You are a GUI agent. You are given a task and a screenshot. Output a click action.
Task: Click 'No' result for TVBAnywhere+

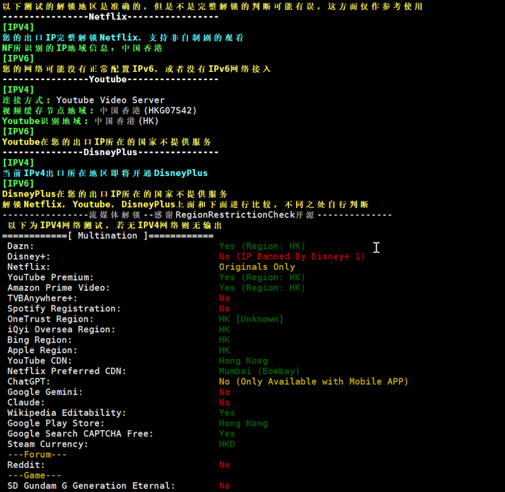[224, 298]
